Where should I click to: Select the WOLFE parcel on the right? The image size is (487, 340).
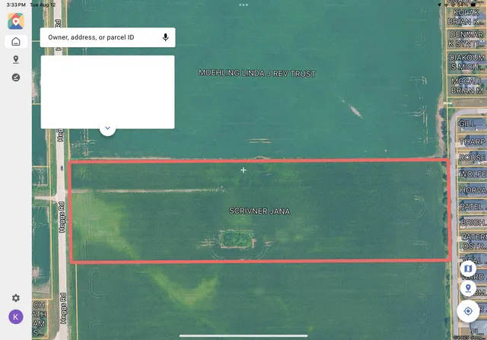(x=473, y=174)
